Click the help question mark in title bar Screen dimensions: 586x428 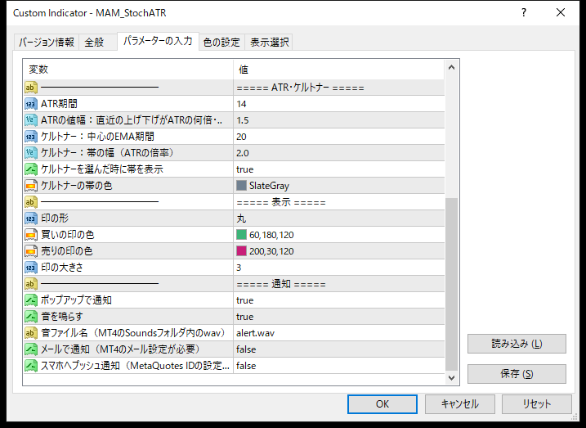(524, 13)
